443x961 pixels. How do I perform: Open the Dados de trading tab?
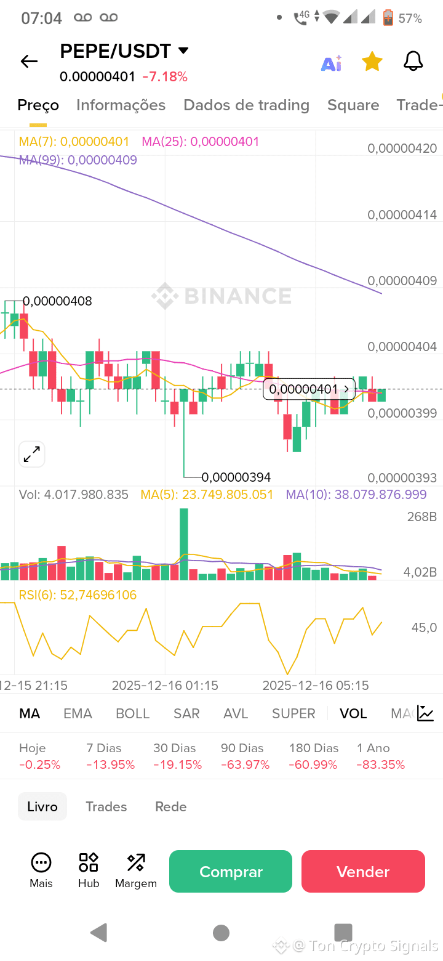pos(246,105)
